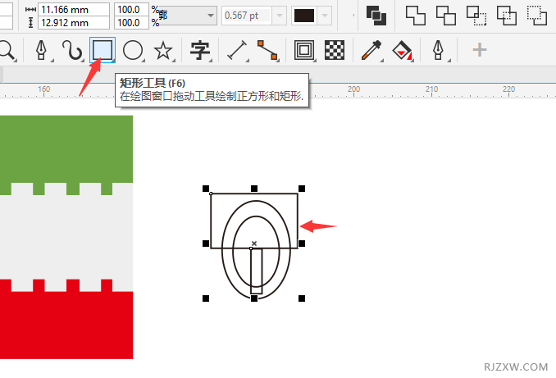This screenshot has width=556, height=378.
Task: Select the green notched shape on canvas
Action: (x=66, y=149)
